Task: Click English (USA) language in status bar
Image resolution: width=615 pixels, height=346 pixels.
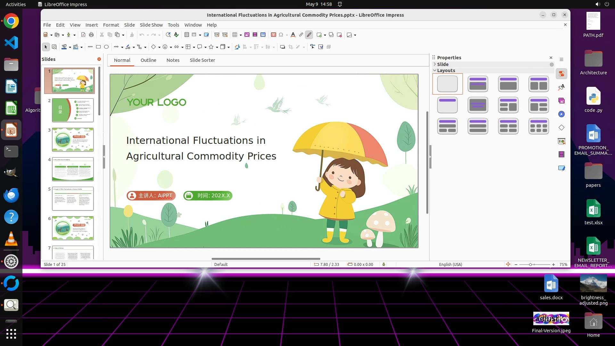Action: (x=450, y=265)
